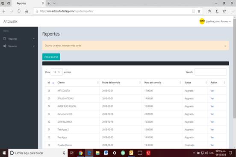
Task: Click the browser address bar URL
Action: (67, 11)
